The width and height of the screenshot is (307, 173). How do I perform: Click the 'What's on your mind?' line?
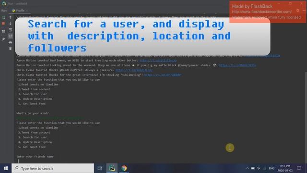click(33, 113)
